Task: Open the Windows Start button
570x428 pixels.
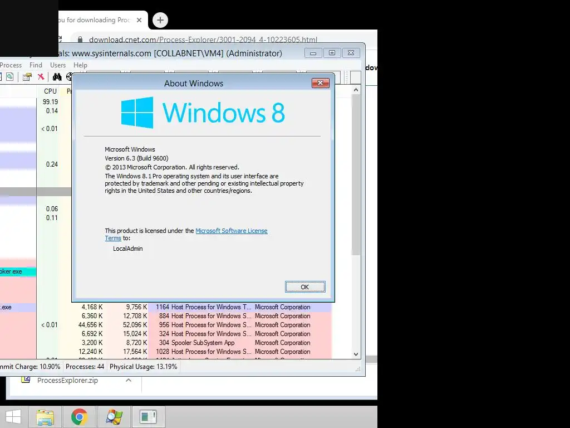Action: click(13, 417)
